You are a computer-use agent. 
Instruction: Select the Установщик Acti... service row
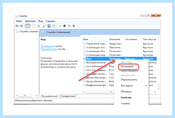point(120,47)
